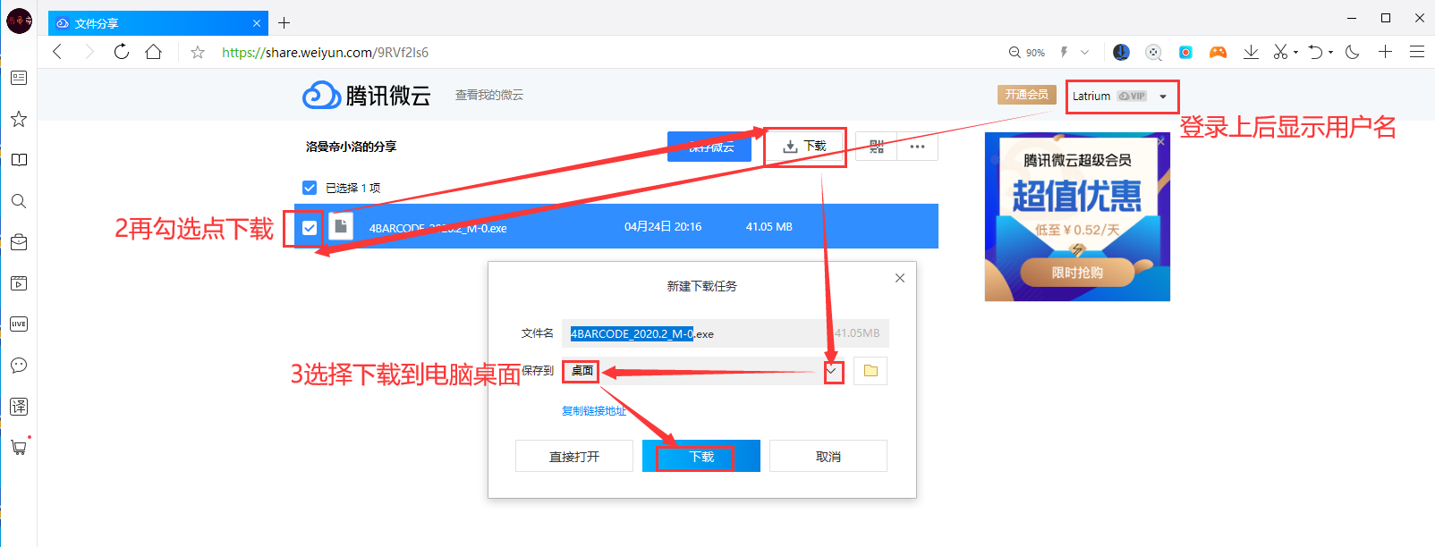Click the 直接打开 button
This screenshot has height=547, width=1435.
(574, 456)
